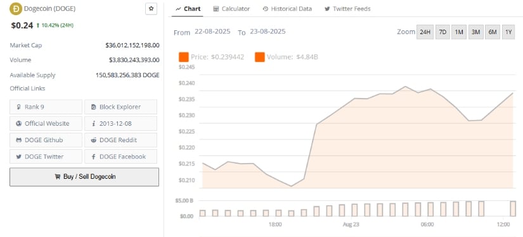Click the Available Supply value 150,583,256,383 DOGE
Image resolution: width=523 pixels, height=237 pixels.
pos(127,75)
